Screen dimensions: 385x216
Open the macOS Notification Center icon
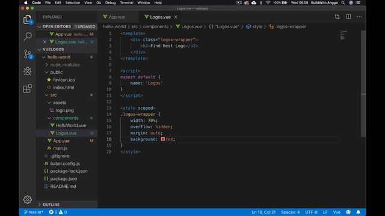359,2
